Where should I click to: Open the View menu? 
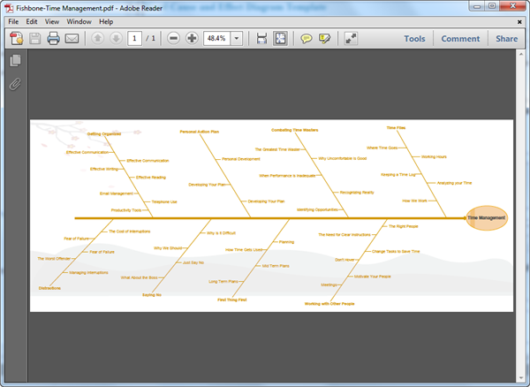coord(52,21)
